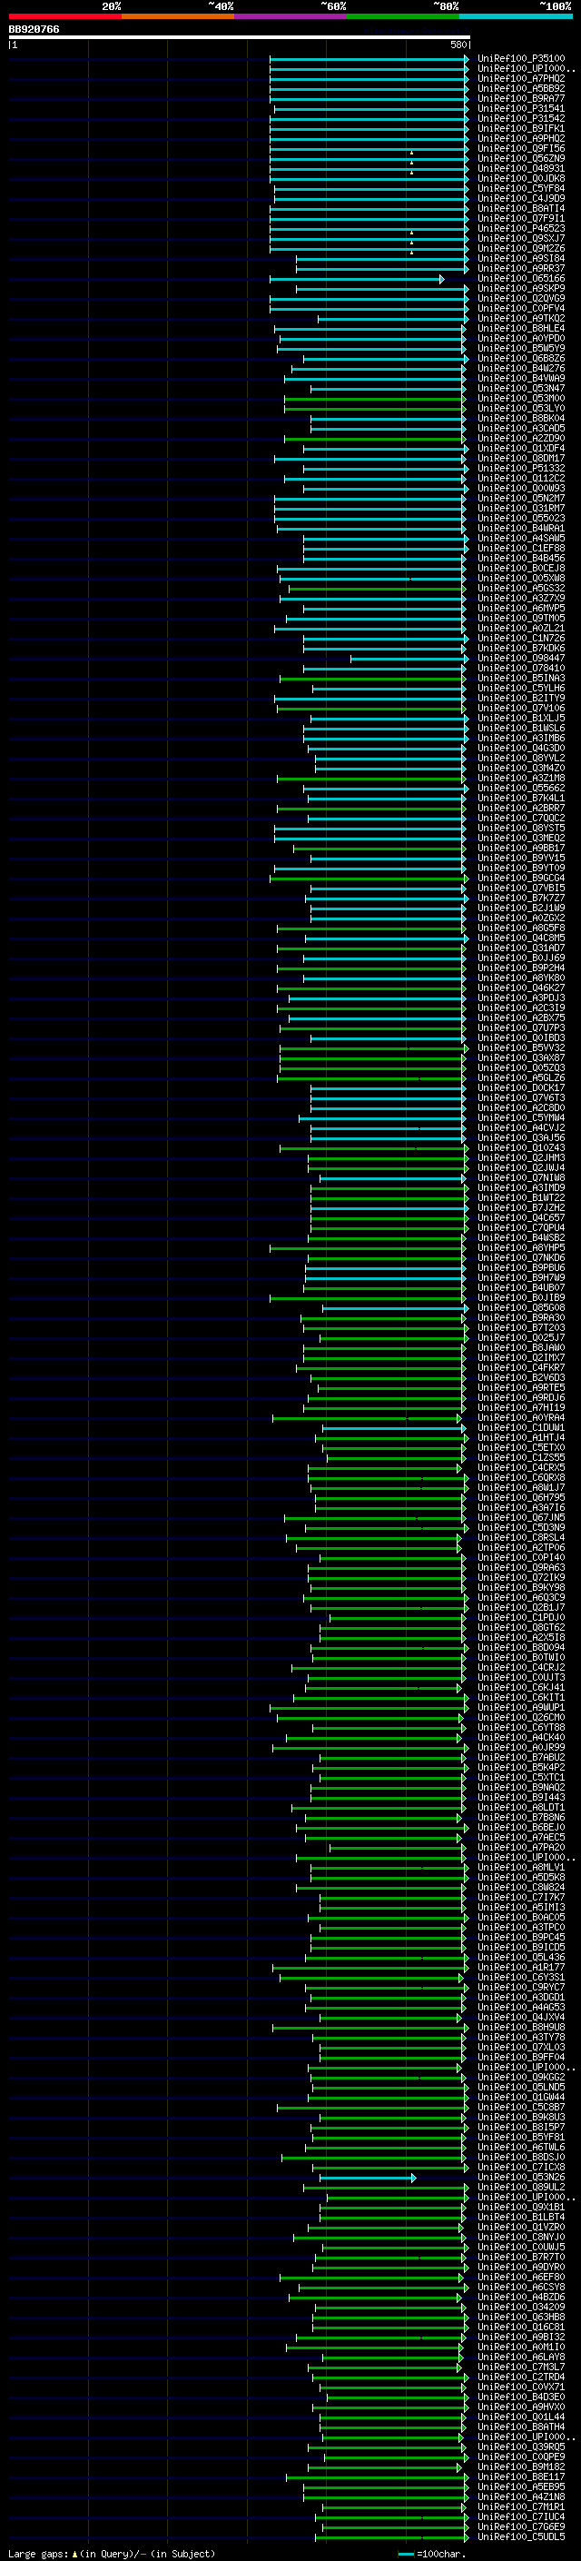Select the UniRef100_Q9SXJ7 label
581x2561 pixels.
[x=520, y=239]
